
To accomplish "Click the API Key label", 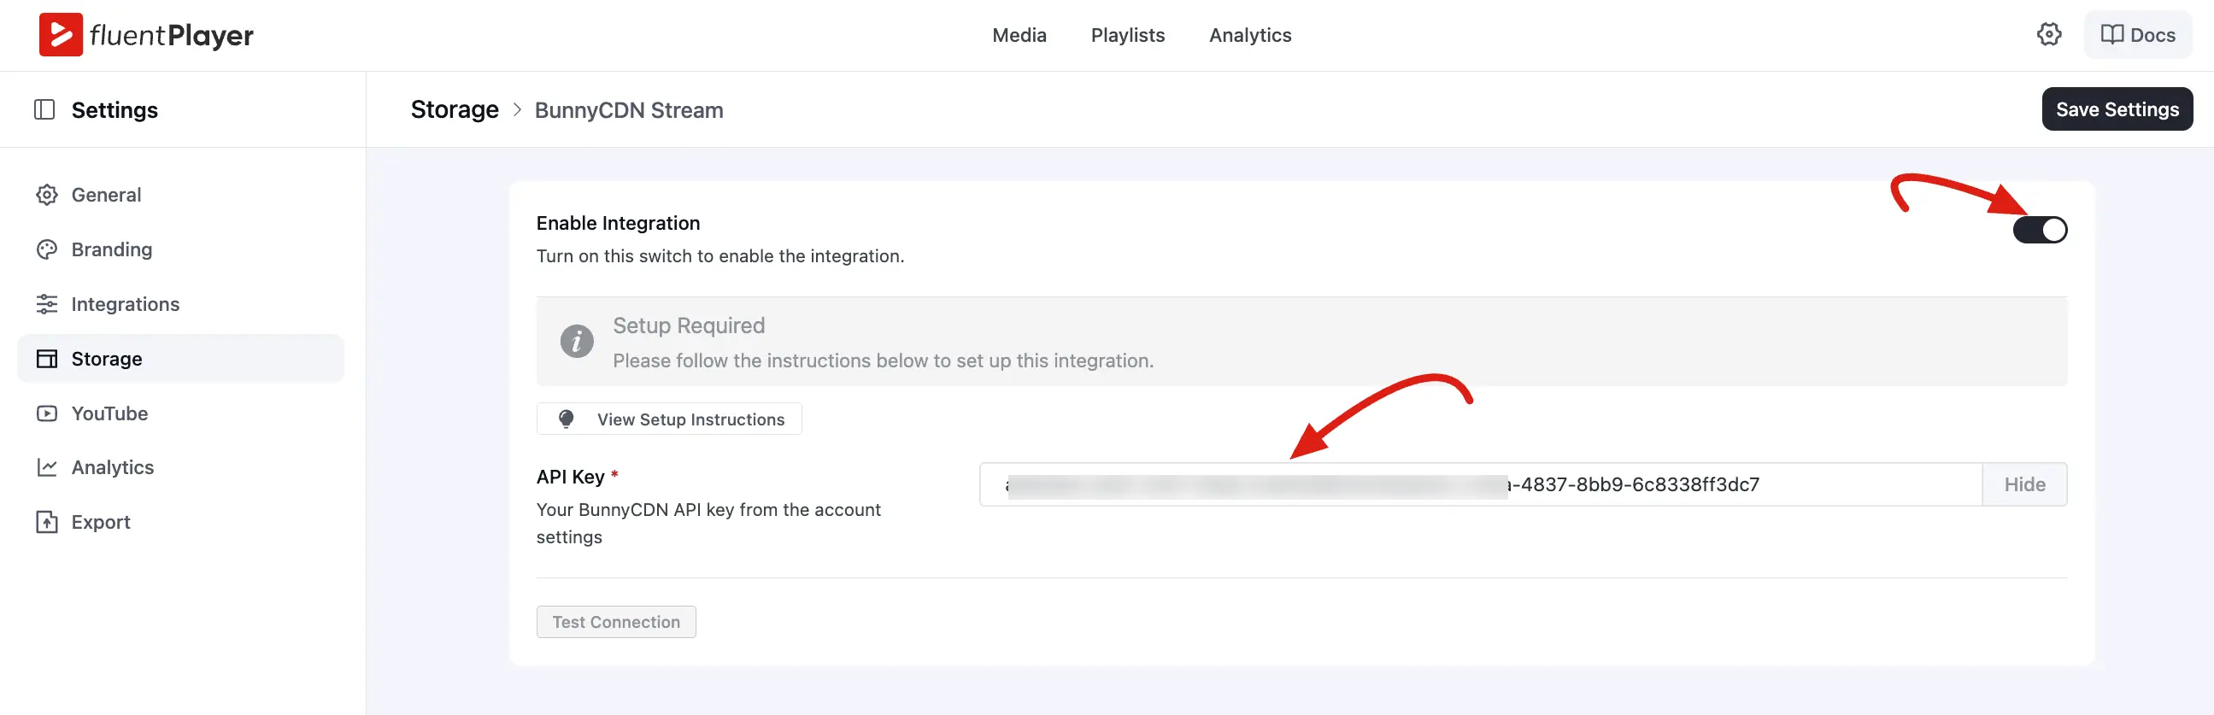I will pyautogui.click(x=571, y=477).
